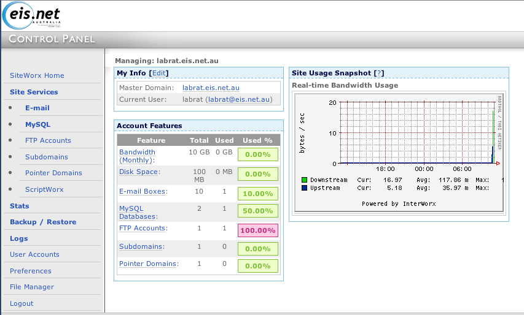Expand the Stats section

19,206
